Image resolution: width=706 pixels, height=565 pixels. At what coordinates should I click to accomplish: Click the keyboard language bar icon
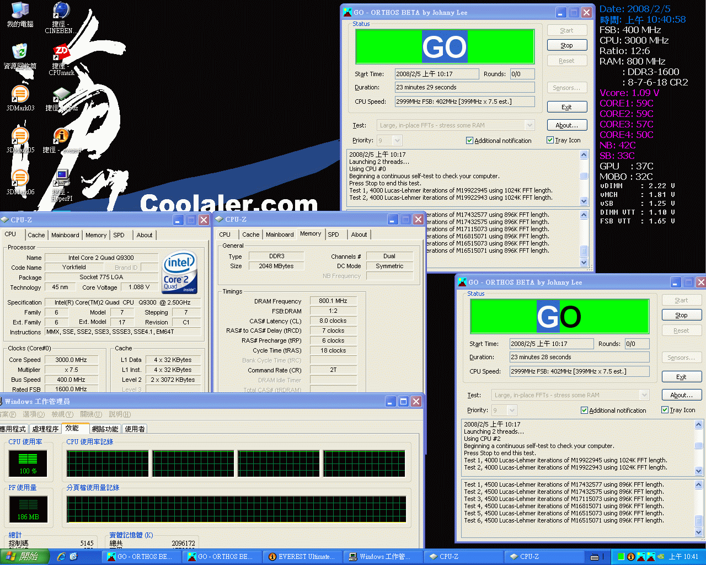pos(595,557)
